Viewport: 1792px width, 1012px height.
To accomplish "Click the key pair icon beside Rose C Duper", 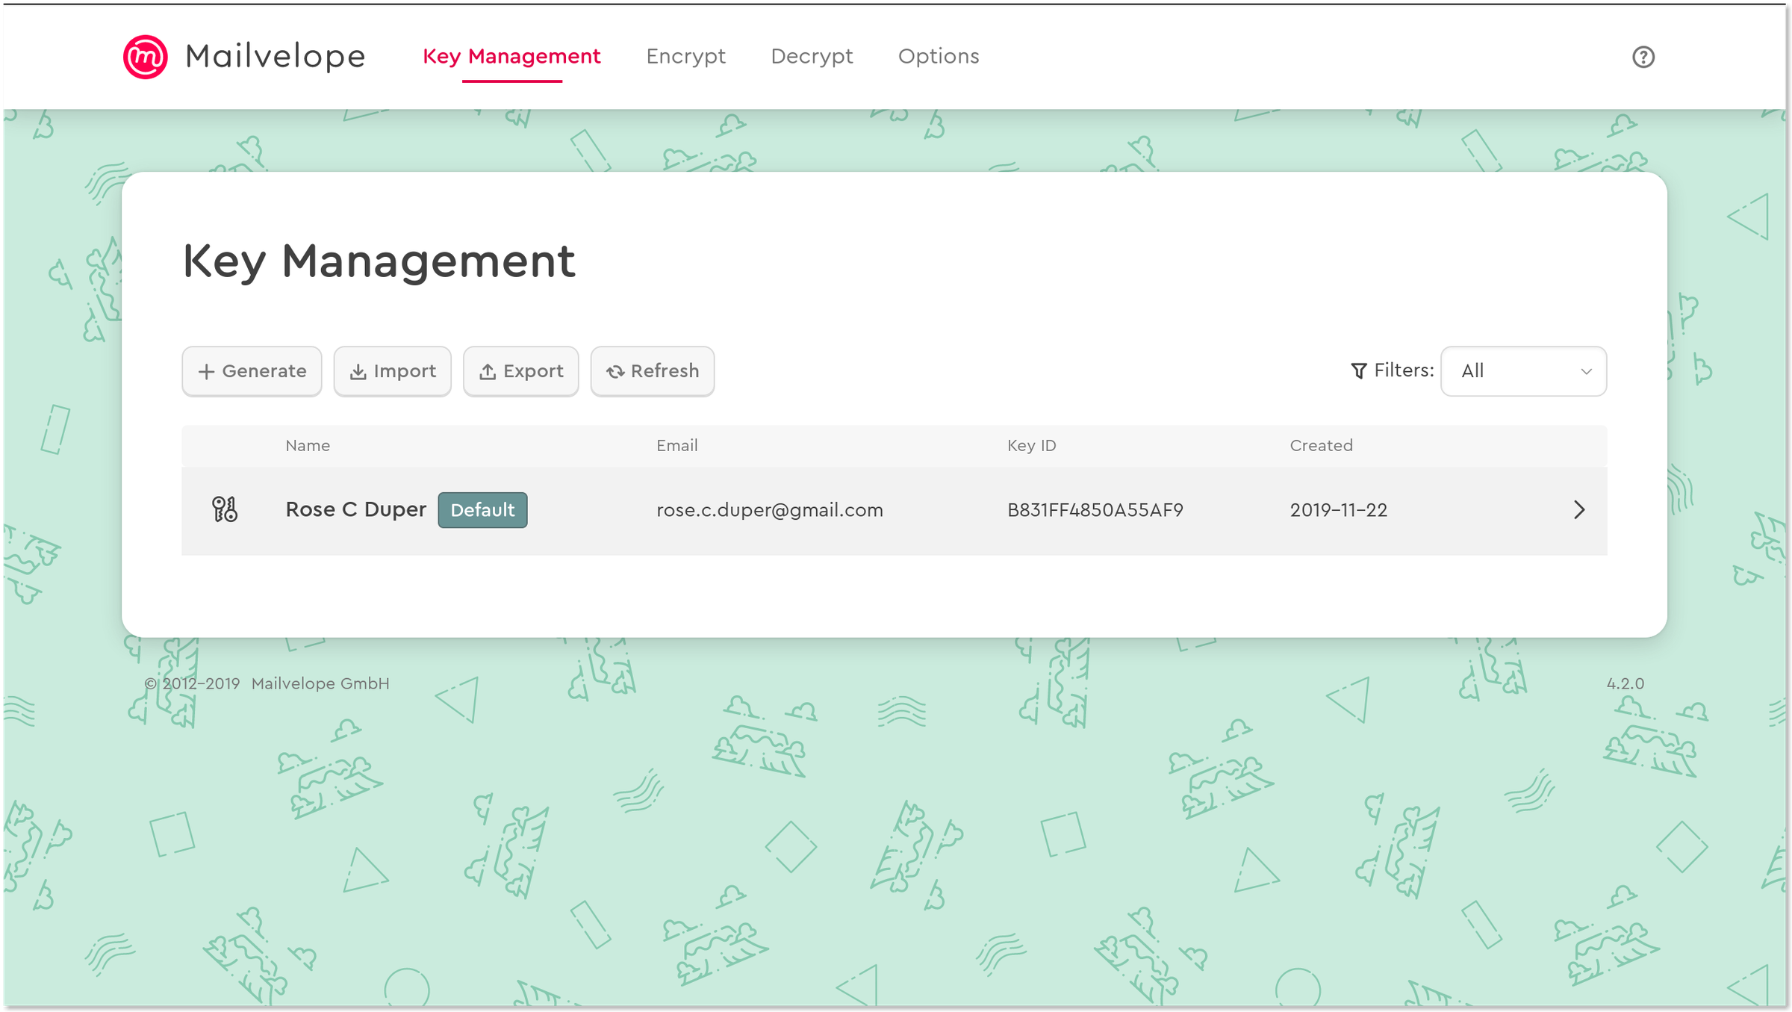I will [225, 510].
